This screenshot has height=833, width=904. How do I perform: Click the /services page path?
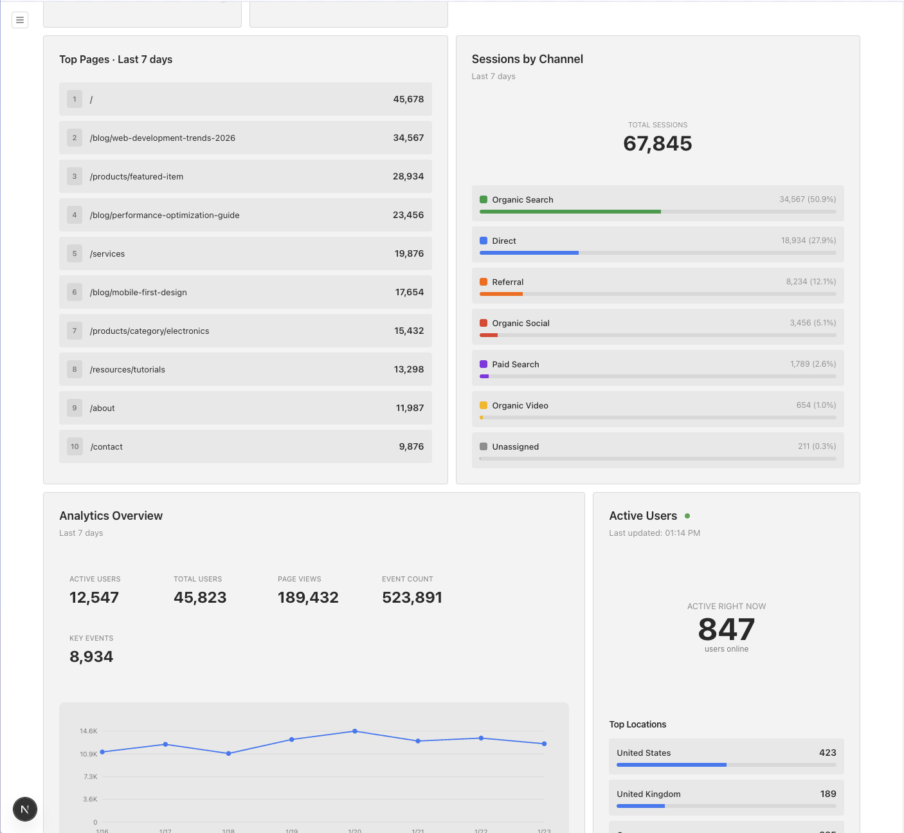coord(107,253)
